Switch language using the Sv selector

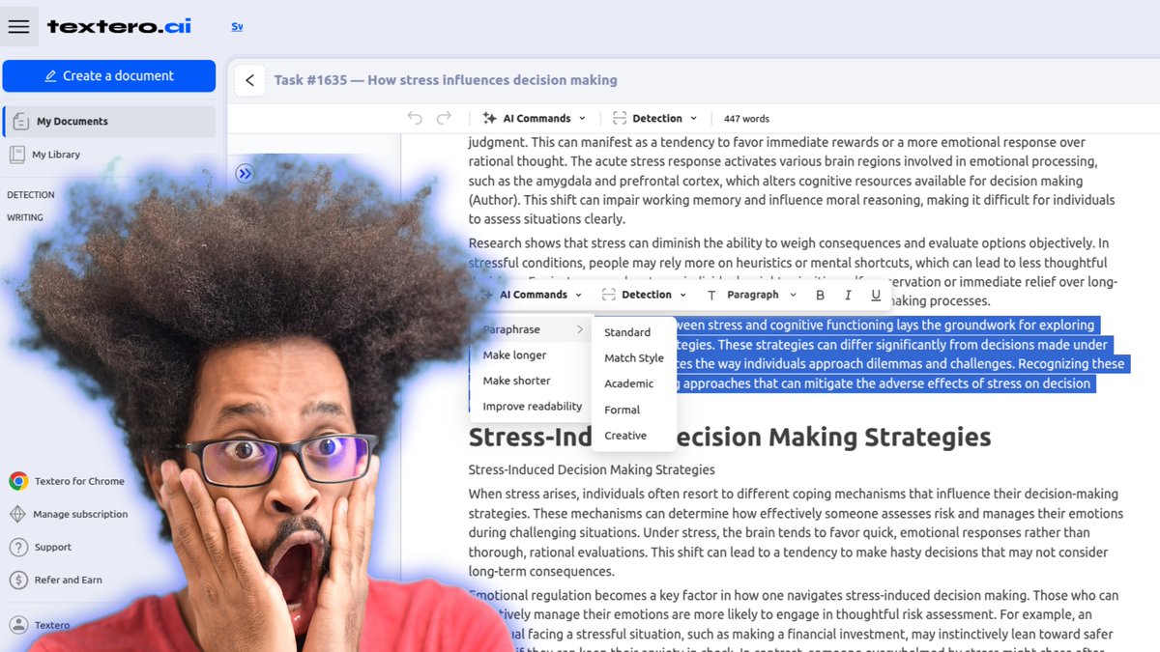pos(237,26)
